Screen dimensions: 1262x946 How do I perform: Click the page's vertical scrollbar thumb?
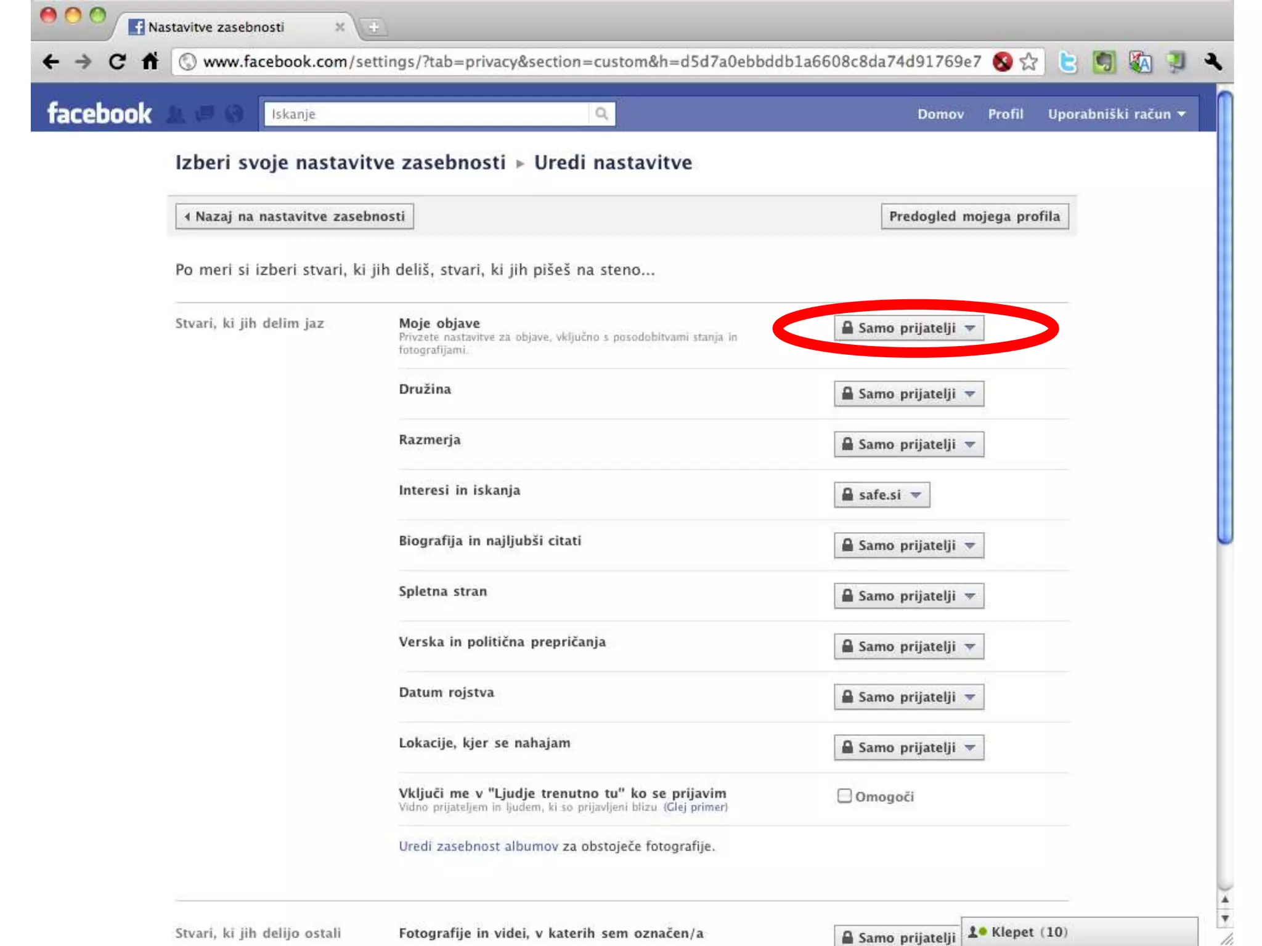(x=1225, y=317)
